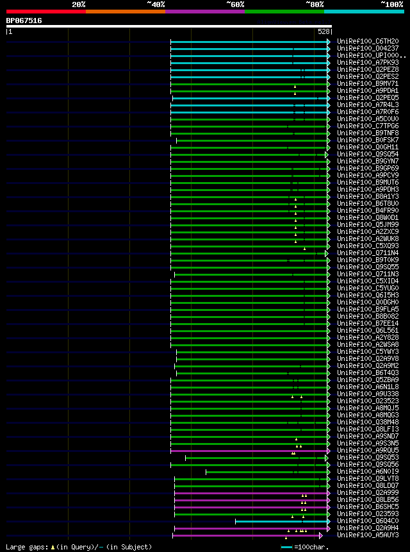Viewport: 410px width, 552px height.
Task: Select hit label UniRef100_B0FSK7
Action: coord(368,140)
